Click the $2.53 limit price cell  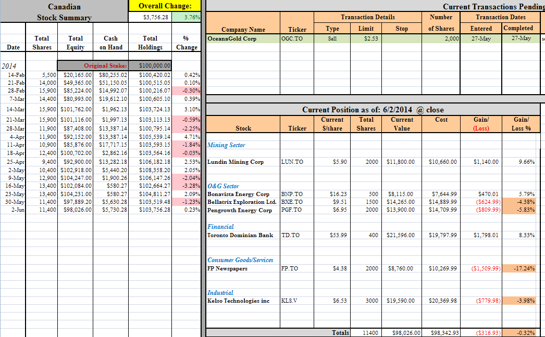click(366, 38)
